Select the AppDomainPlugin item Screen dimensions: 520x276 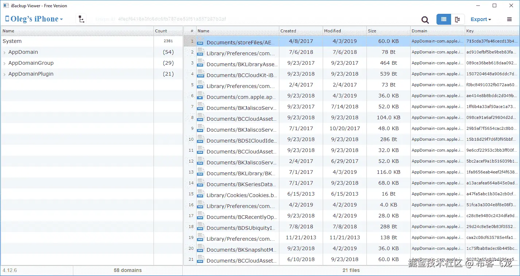[31, 74]
